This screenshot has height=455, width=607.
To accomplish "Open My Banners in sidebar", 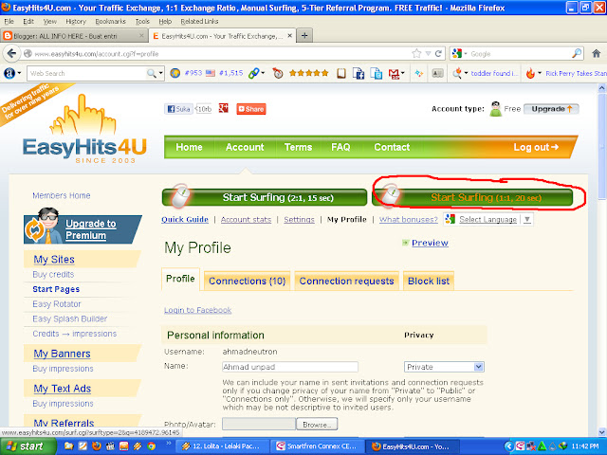I will [62, 354].
